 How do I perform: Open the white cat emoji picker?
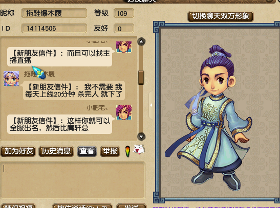point(139,149)
